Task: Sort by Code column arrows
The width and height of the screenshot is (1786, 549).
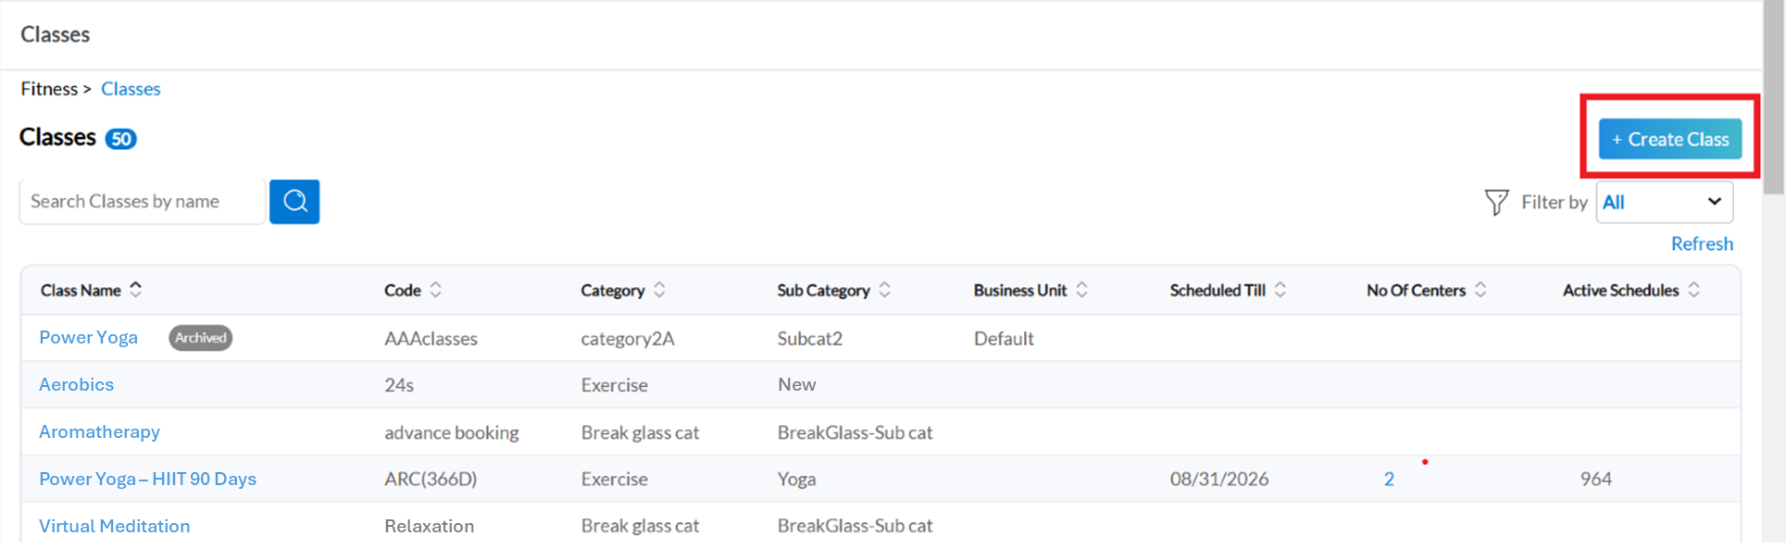Action: pyautogui.click(x=435, y=290)
